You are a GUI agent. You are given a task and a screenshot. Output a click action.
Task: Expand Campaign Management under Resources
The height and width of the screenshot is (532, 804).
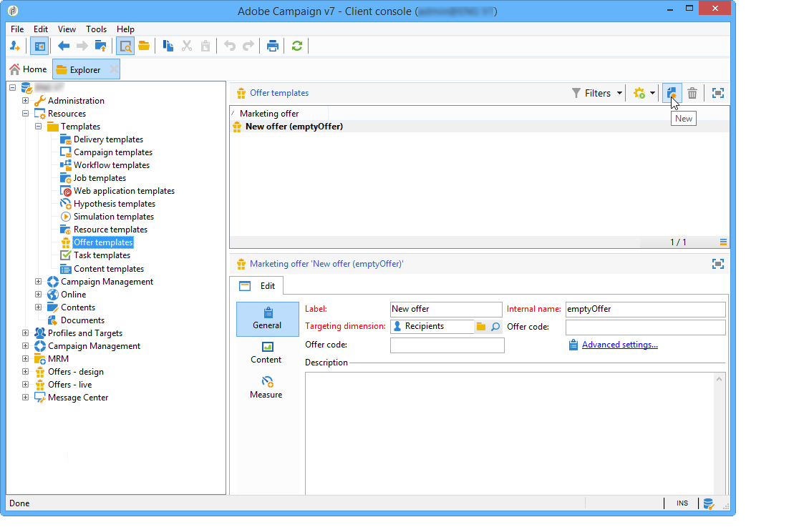point(38,281)
